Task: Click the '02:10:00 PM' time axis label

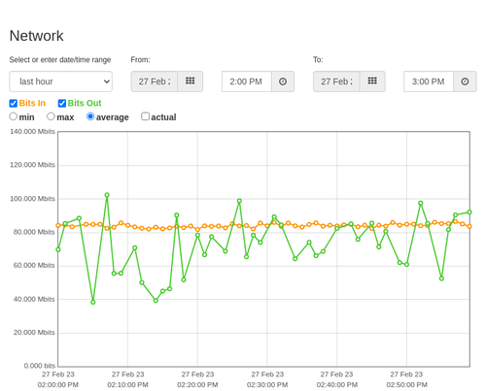Action: click(x=127, y=385)
